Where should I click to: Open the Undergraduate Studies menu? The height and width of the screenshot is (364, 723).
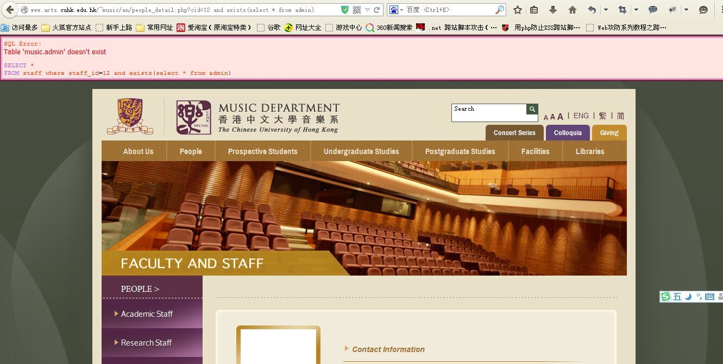(x=361, y=151)
